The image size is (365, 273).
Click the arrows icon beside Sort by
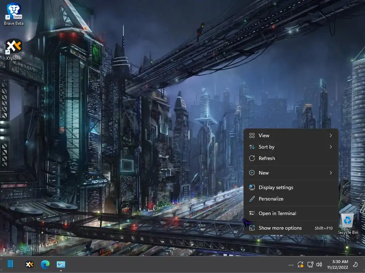click(x=252, y=147)
